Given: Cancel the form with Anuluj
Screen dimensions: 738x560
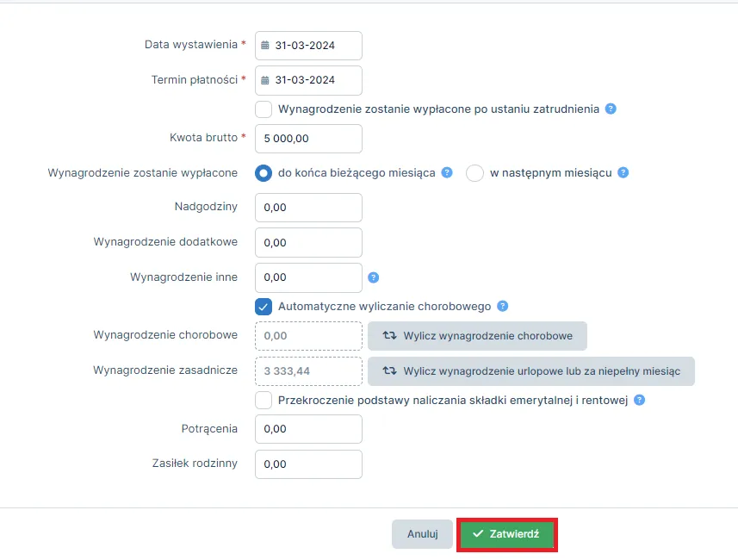Looking at the screenshot, I should (423, 534).
